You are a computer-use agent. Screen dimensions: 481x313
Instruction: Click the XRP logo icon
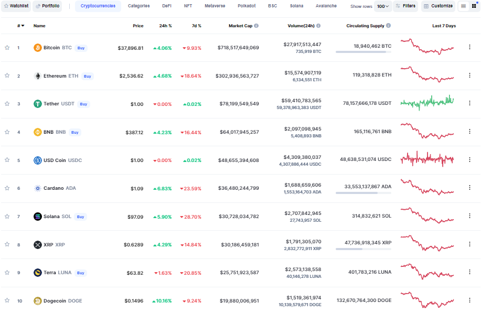(x=37, y=245)
